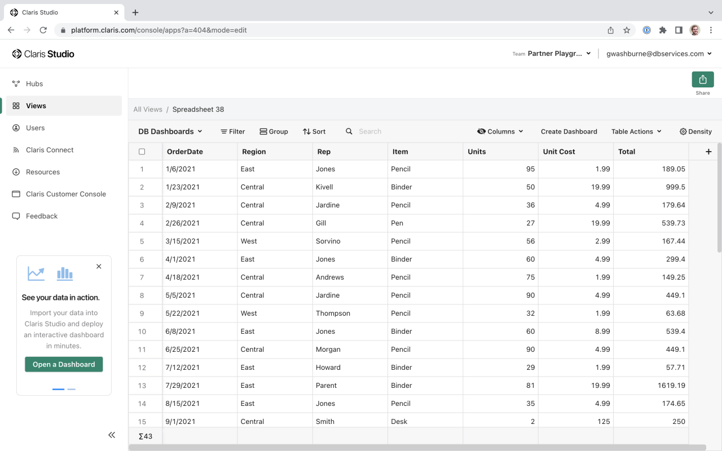Open Resources in the sidebar
Image resolution: width=722 pixels, height=451 pixels.
64,172
